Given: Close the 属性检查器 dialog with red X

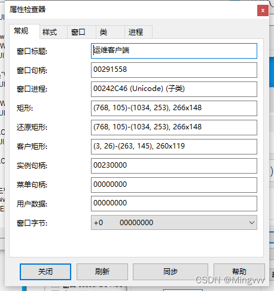Looking at the screenshot, I should 263,11.
